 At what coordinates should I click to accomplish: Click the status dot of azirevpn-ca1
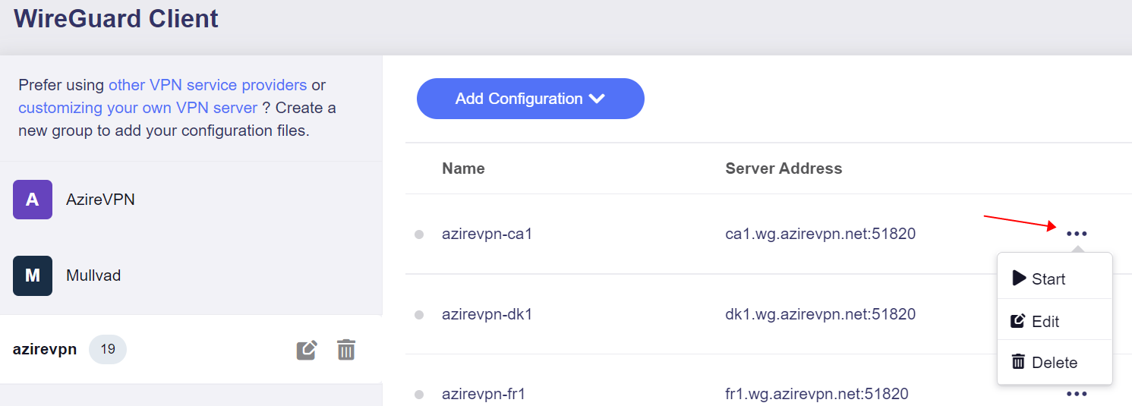(419, 234)
